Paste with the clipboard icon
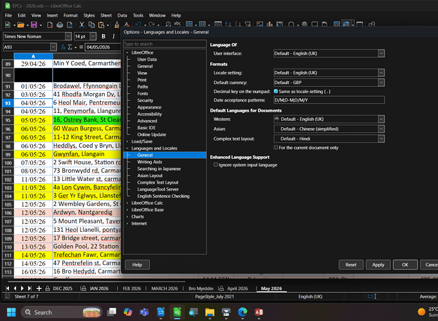438x321 pixels. tap(101, 25)
